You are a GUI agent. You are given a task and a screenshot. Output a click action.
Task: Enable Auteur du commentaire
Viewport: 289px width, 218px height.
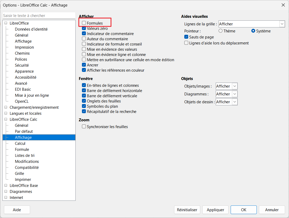coord(84,39)
